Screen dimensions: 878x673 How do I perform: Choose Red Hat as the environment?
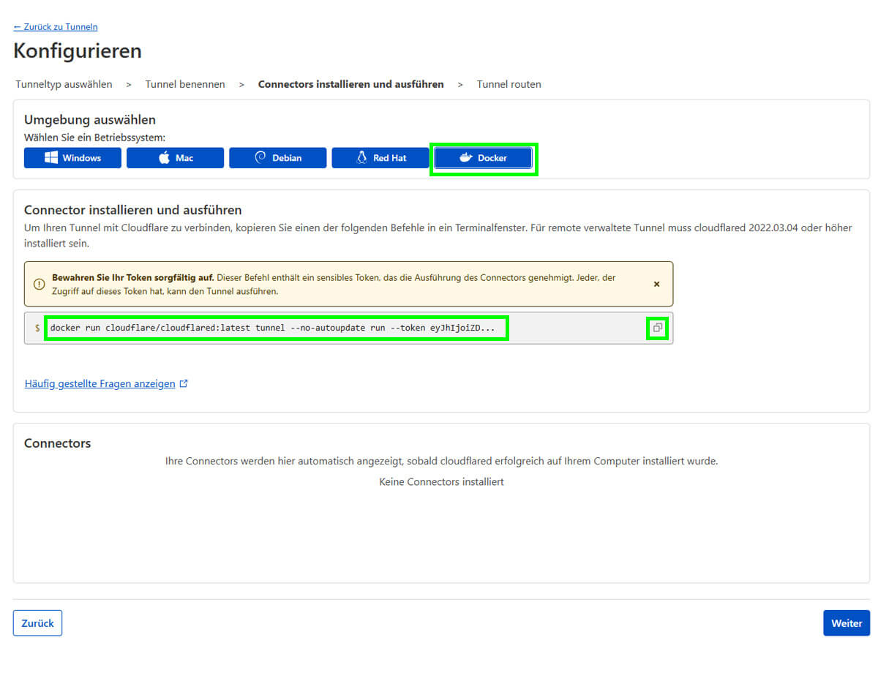coord(380,158)
